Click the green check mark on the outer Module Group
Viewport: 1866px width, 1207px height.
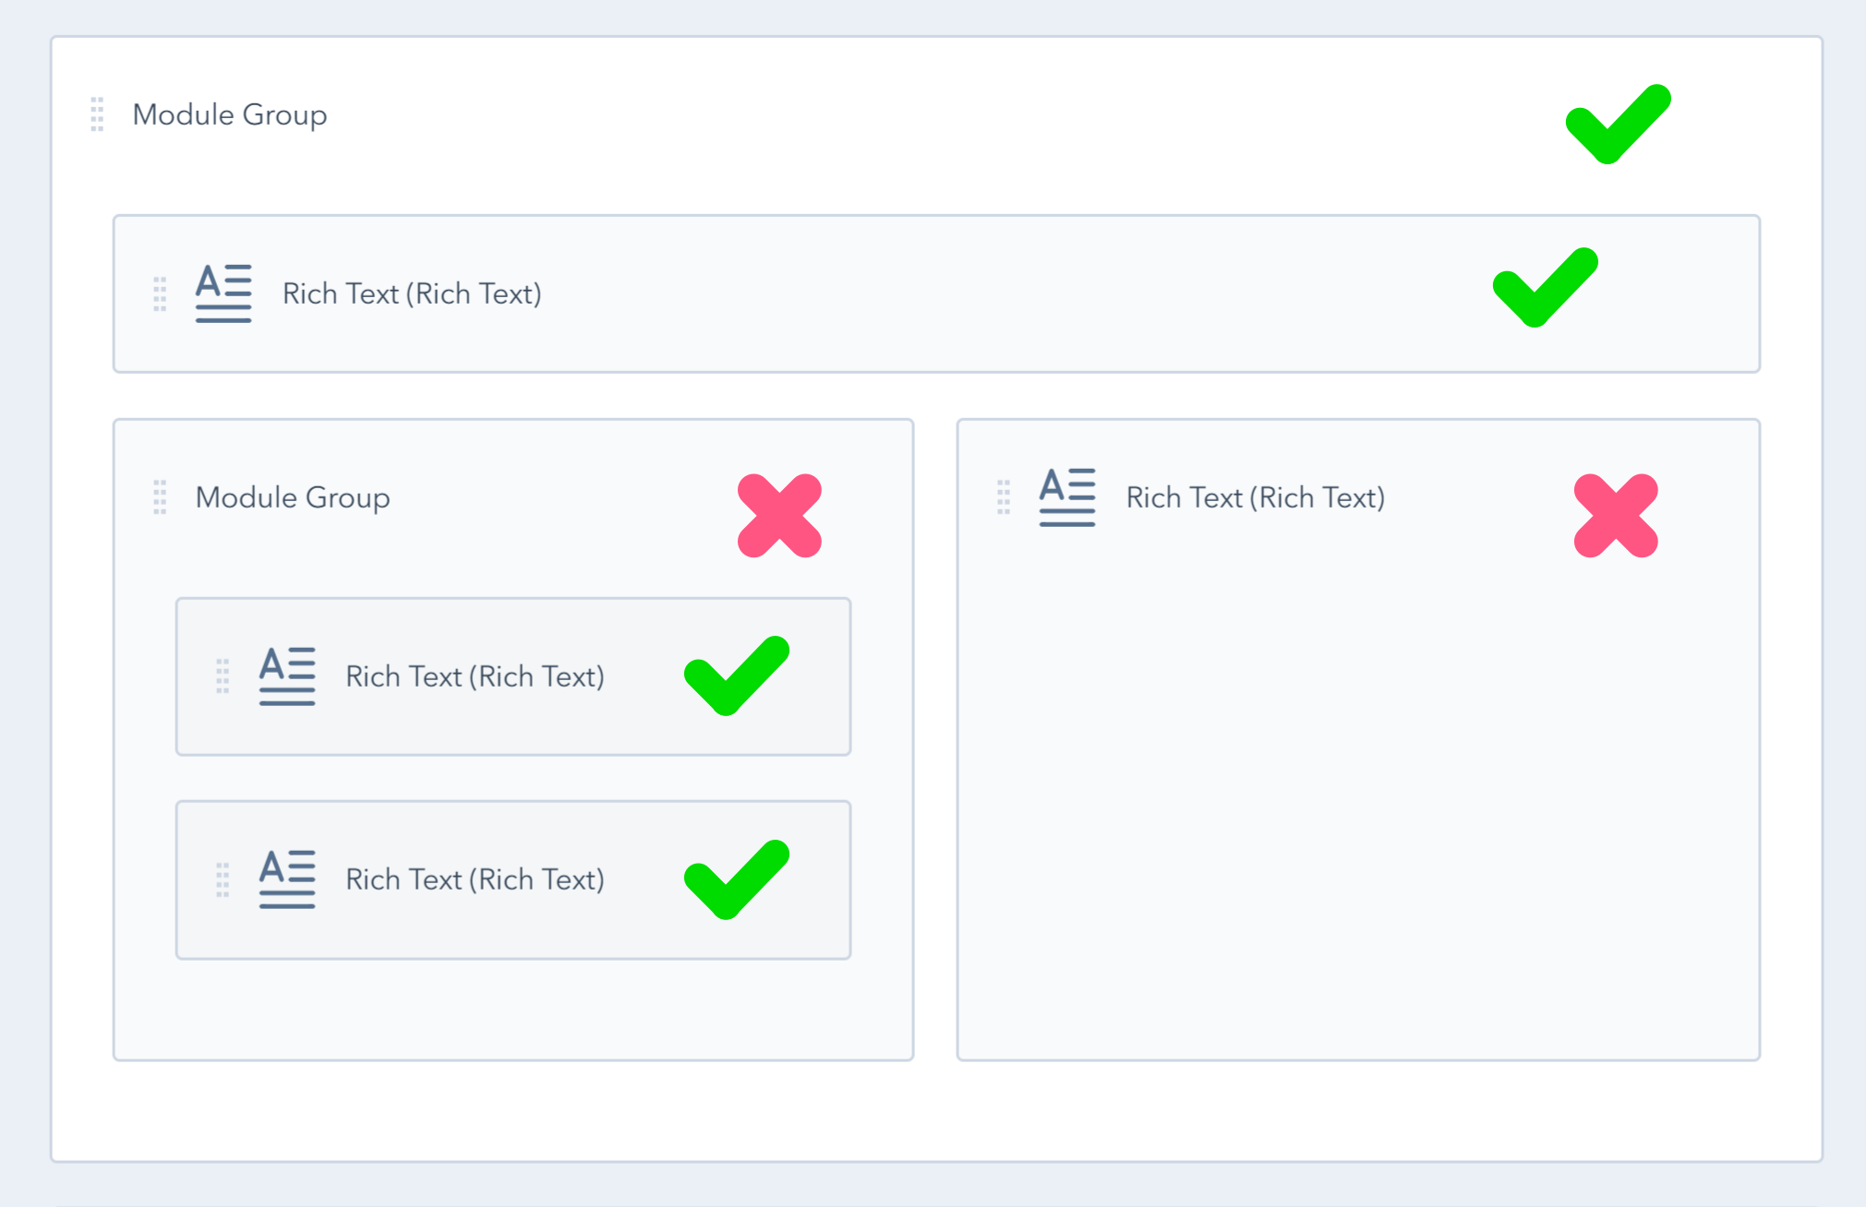coord(1619,126)
